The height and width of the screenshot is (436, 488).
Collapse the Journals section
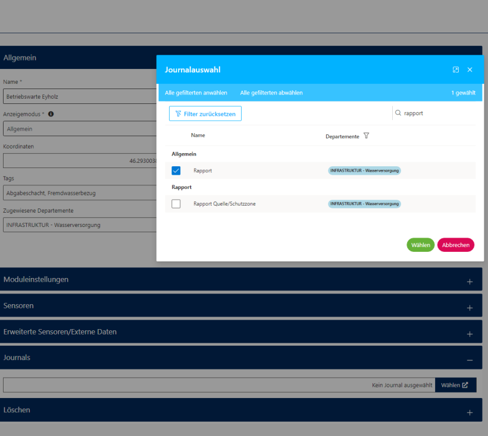click(470, 360)
